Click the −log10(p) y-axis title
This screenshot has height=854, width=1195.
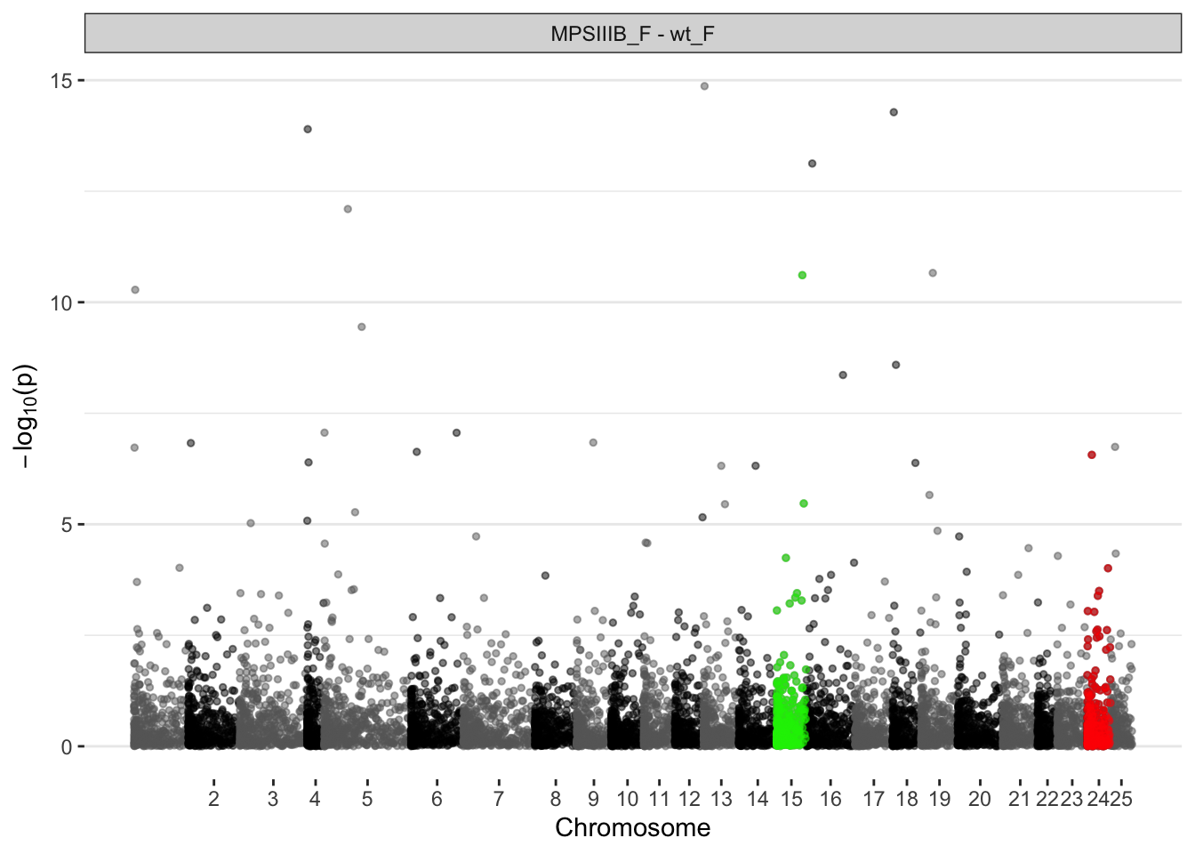pyautogui.click(x=26, y=416)
